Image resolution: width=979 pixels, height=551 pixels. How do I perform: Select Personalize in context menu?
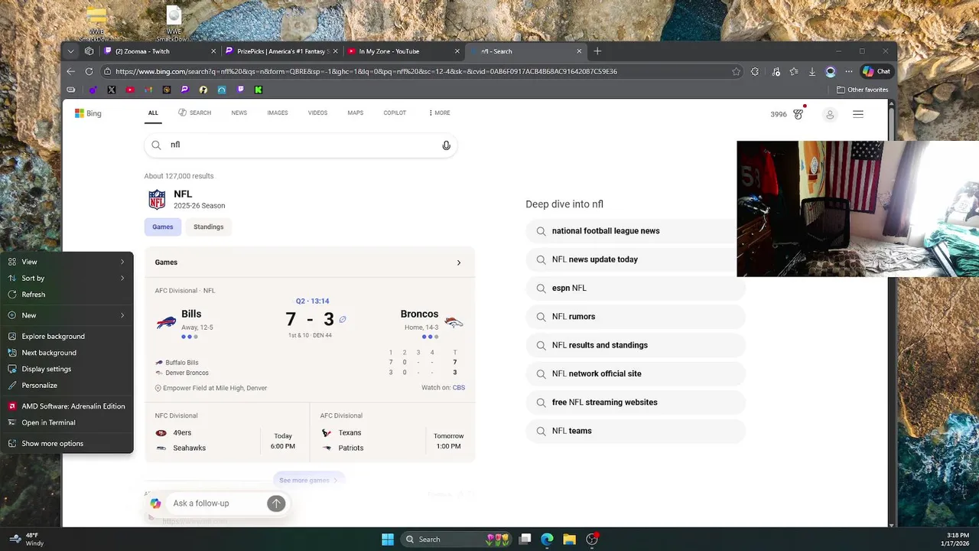pos(67,386)
